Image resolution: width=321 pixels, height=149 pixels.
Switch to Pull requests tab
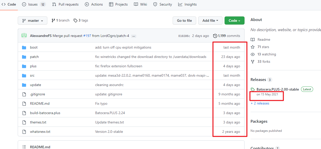(65, 4)
